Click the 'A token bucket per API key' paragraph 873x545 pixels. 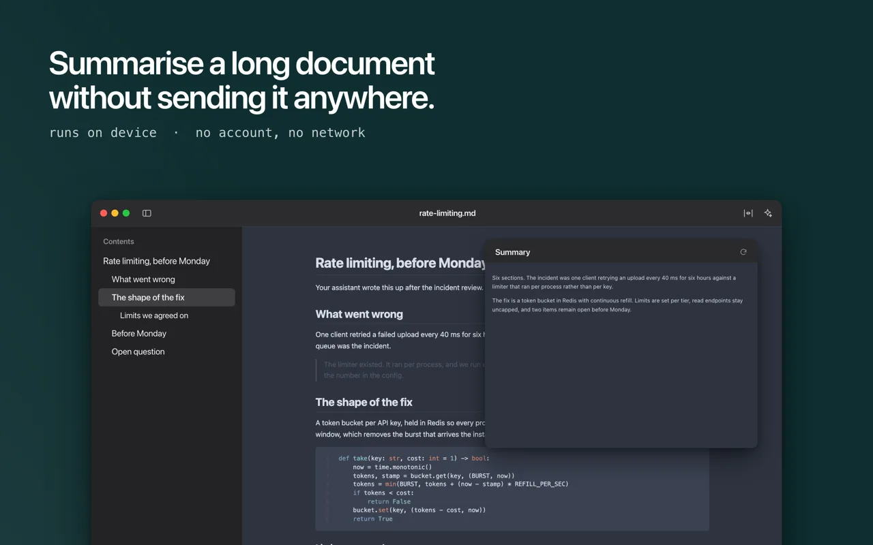(400, 429)
